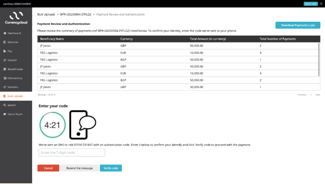This screenshot has width=325, height=184.
Task: Click pagination page number 1
Action: (311, 95)
